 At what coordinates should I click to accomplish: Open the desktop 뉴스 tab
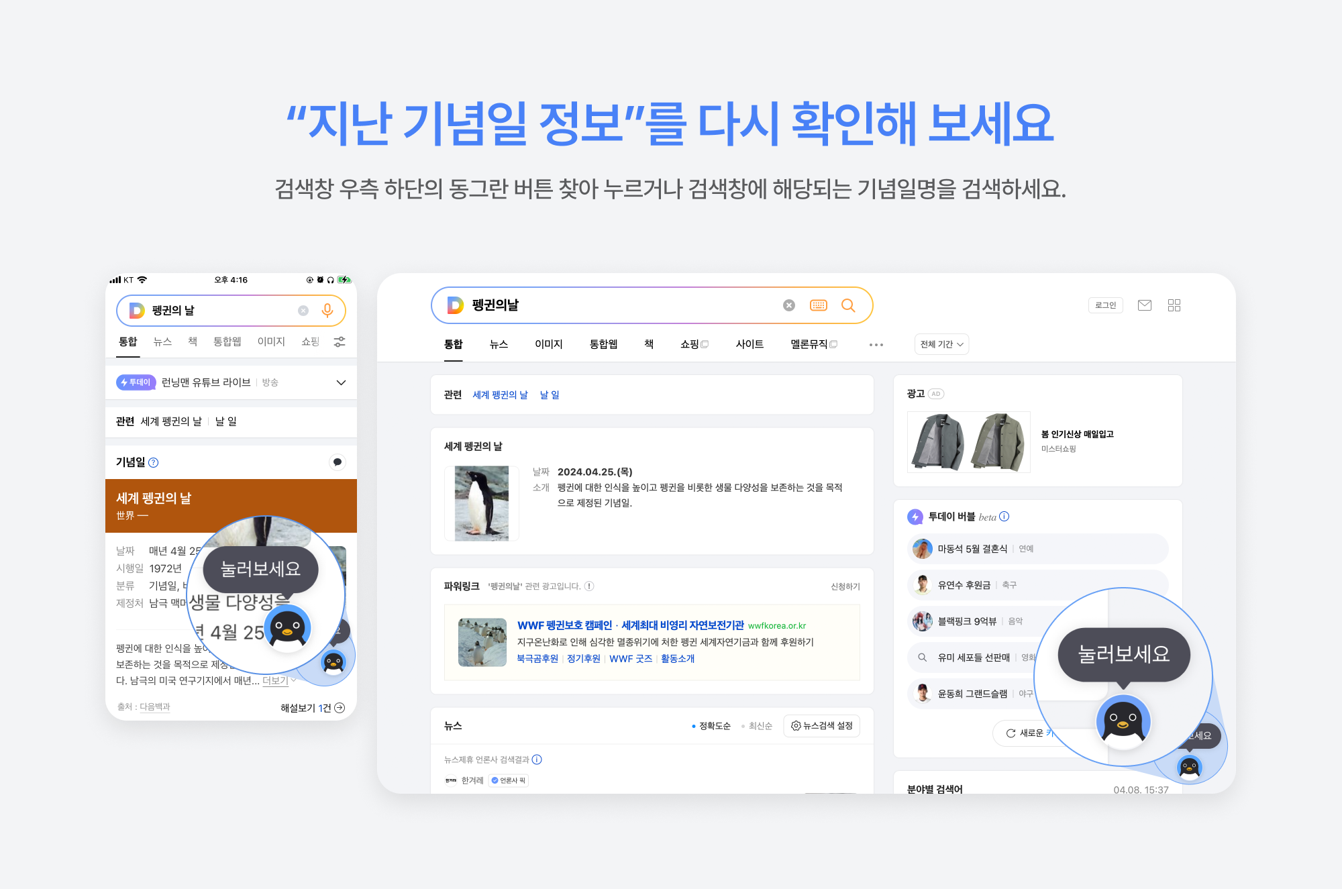coord(499,344)
